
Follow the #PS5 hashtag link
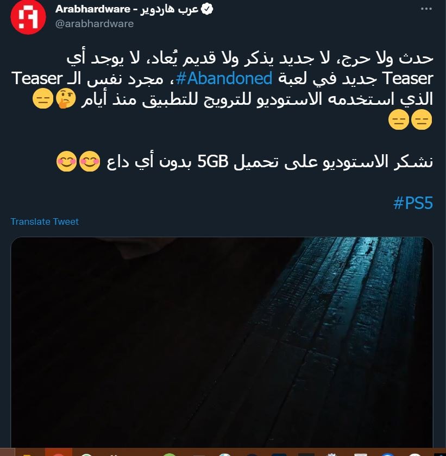[413, 202]
